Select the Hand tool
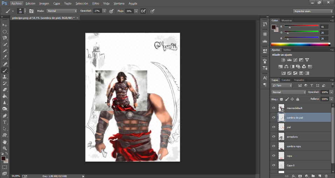Screen dimensions: 335x178 coord(5,142)
